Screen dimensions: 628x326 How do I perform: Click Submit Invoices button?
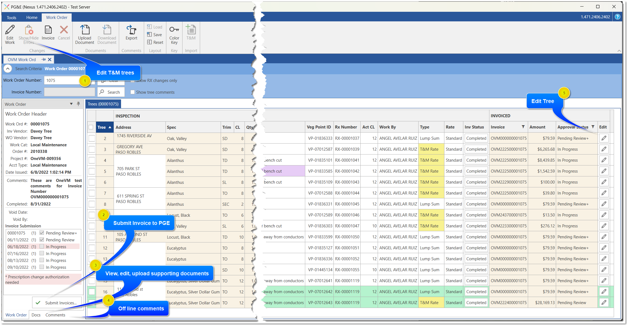(x=57, y=302)
